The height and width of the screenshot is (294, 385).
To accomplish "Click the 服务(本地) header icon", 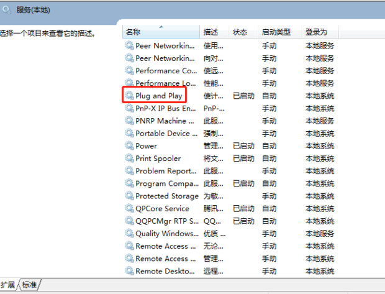I will click(7, 10).
